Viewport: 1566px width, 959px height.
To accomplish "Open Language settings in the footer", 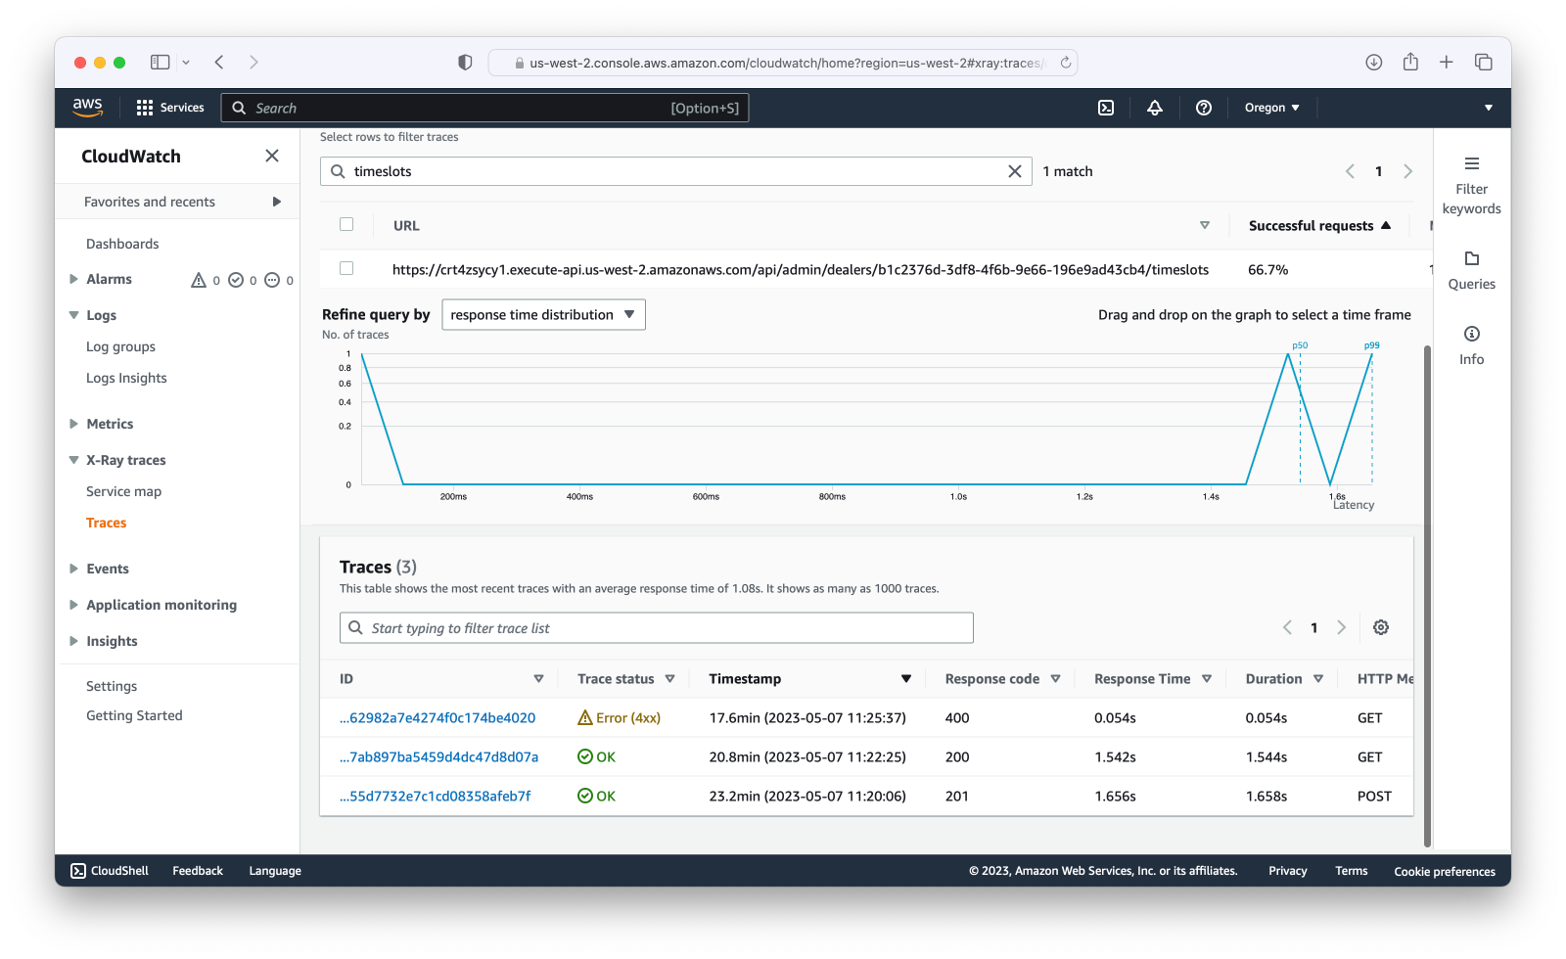I will pyautogui.click(x=275, y=870).
